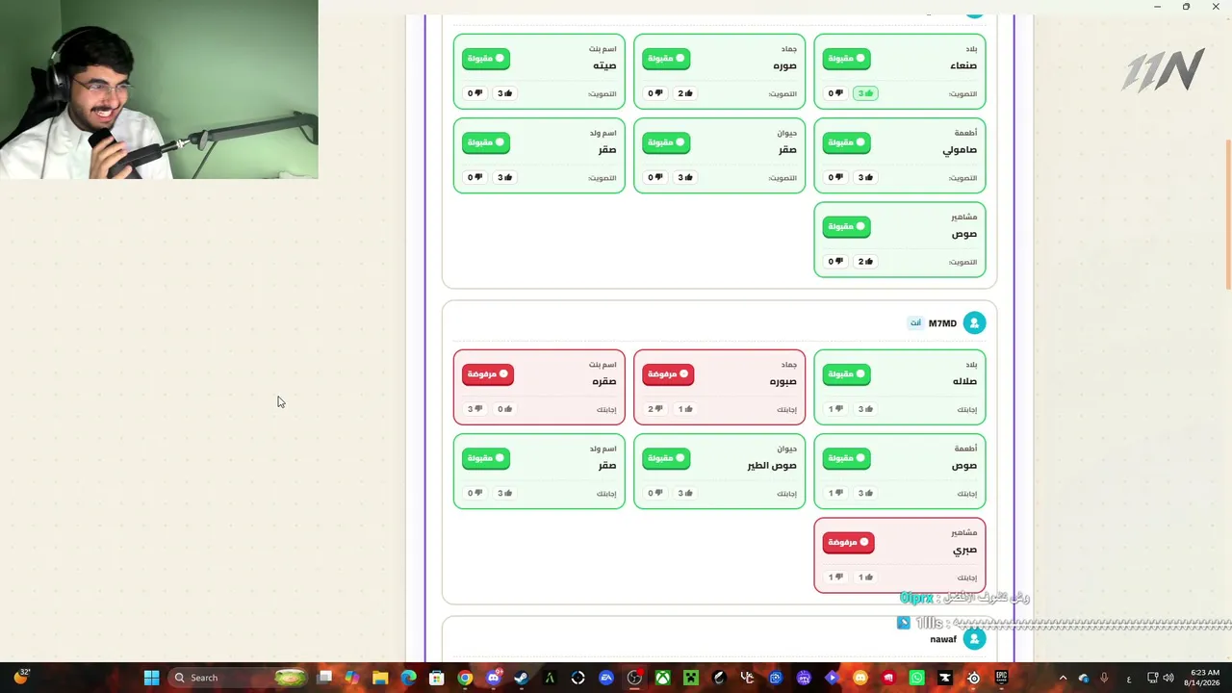This screenshot has width=1232, height=693.
Task: Click the مرفوضة badge on صقره card
Action: click(x=488, y=373)
